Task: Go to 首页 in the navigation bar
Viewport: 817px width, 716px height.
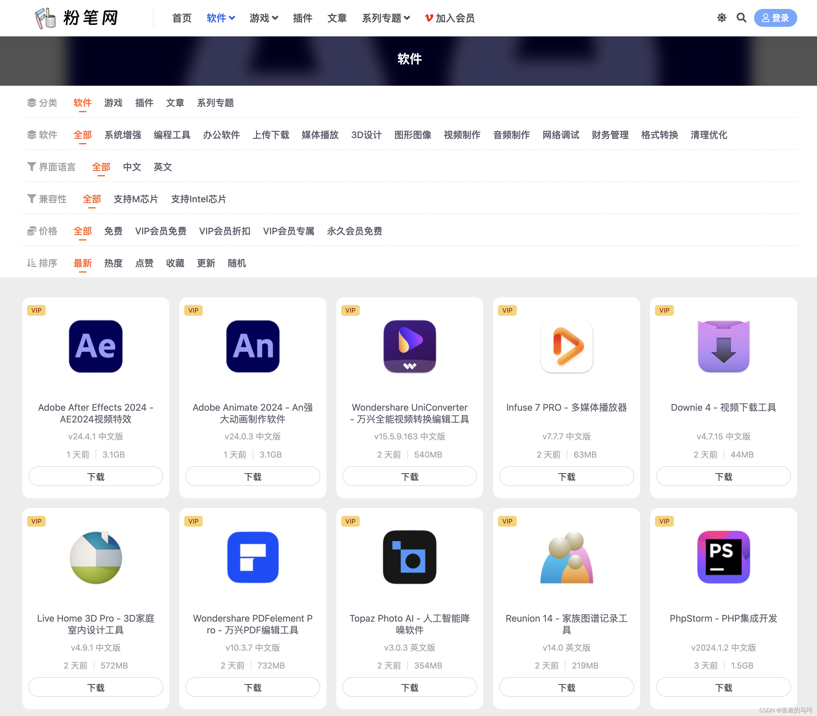Action: coord(182,18)
